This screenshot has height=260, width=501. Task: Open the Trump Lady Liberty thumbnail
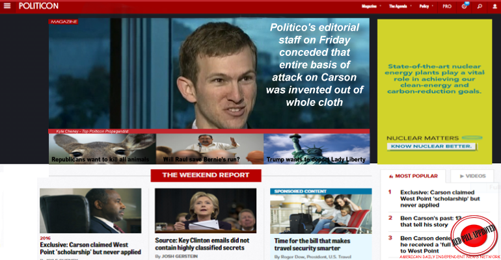(x=316, y=149)
